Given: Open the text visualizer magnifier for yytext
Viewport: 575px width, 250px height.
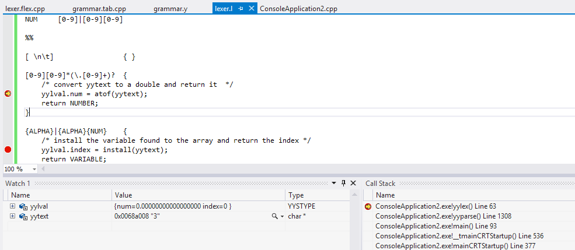Looking at the screenshot, I should [x=274, y=216].
